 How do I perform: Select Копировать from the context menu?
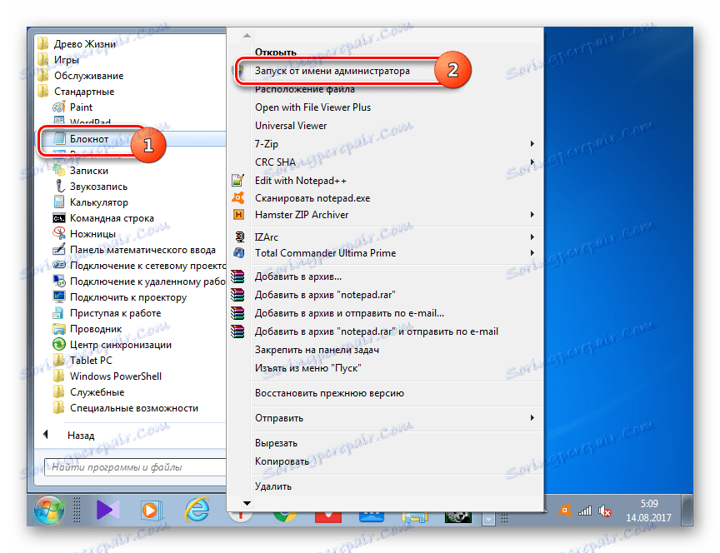282,461
